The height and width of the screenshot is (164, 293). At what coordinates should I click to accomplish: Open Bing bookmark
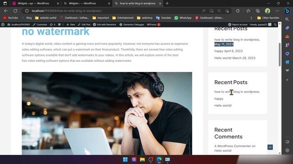click(x=27, y=18)
